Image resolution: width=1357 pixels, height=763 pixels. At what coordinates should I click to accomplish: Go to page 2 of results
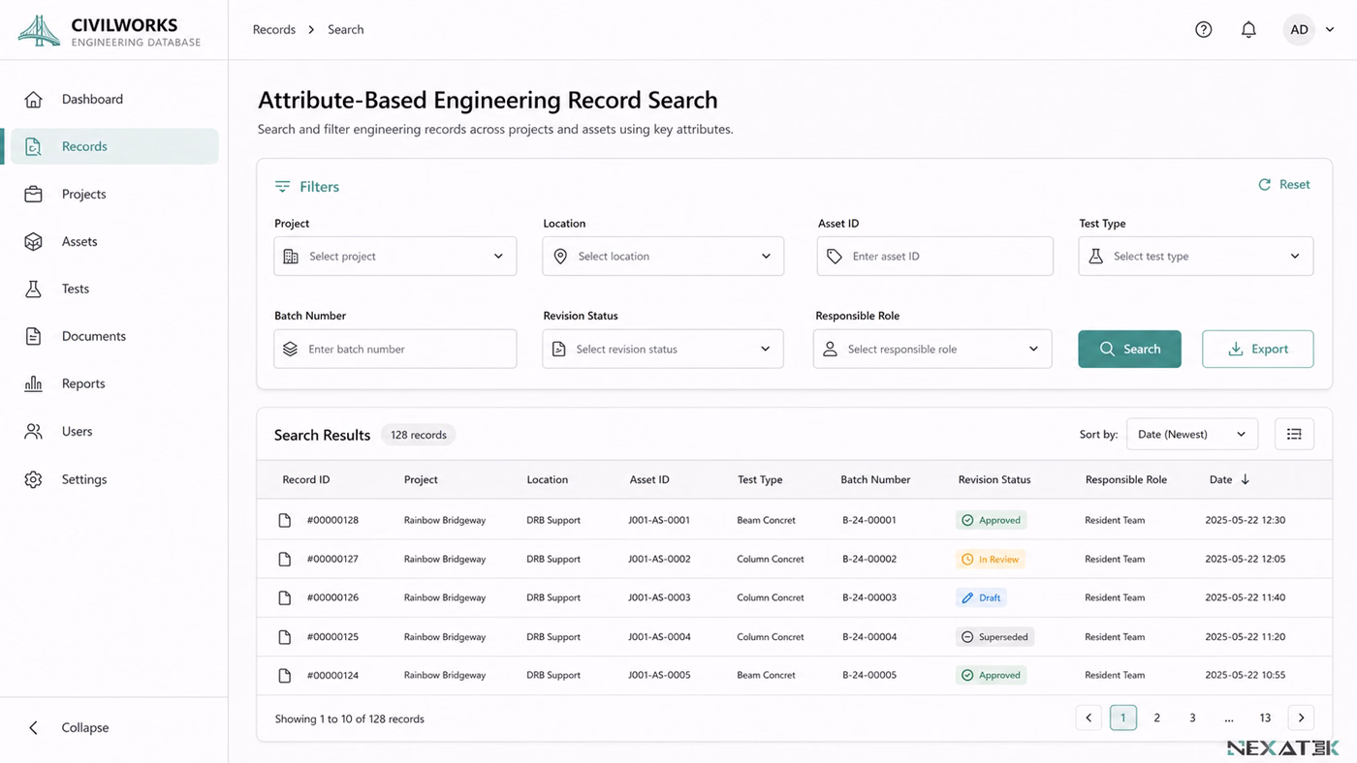click(x=1156, y=717)
